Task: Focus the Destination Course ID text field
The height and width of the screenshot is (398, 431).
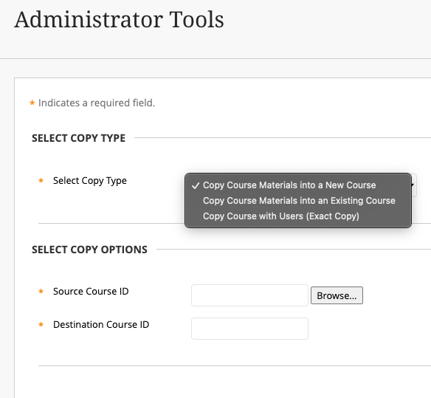Action: 249,329
